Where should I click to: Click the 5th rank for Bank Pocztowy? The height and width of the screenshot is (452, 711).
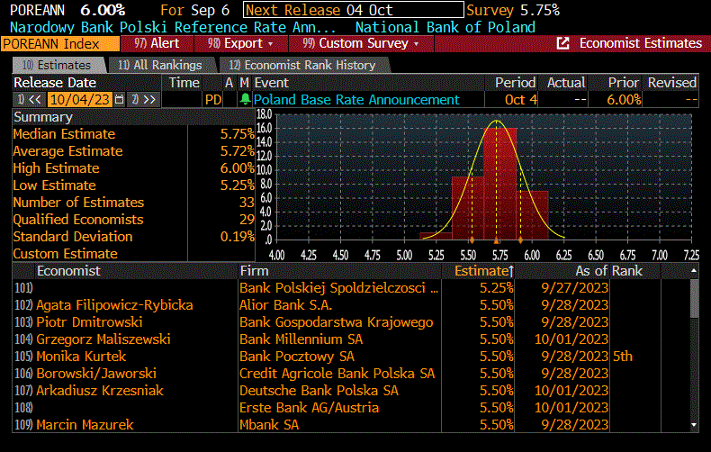[x=623, y=357]
